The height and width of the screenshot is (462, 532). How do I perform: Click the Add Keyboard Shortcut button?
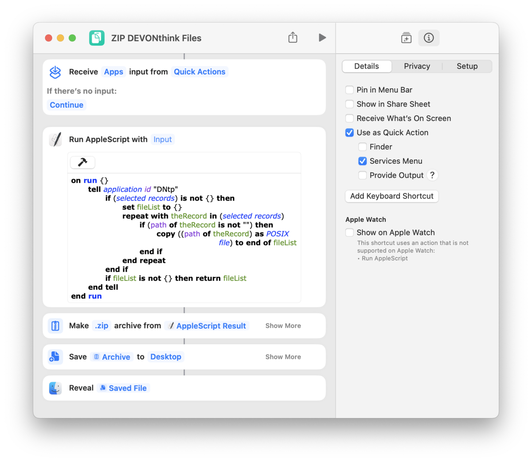tap(391, 196)
